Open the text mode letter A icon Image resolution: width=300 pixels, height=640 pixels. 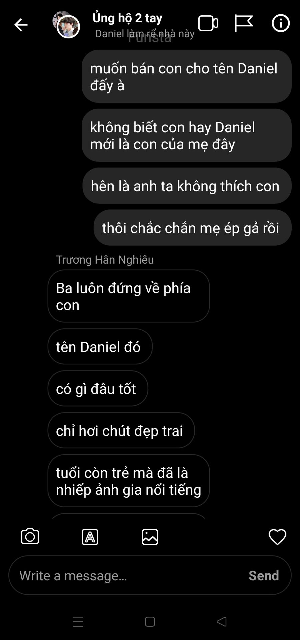click(90, 537)
